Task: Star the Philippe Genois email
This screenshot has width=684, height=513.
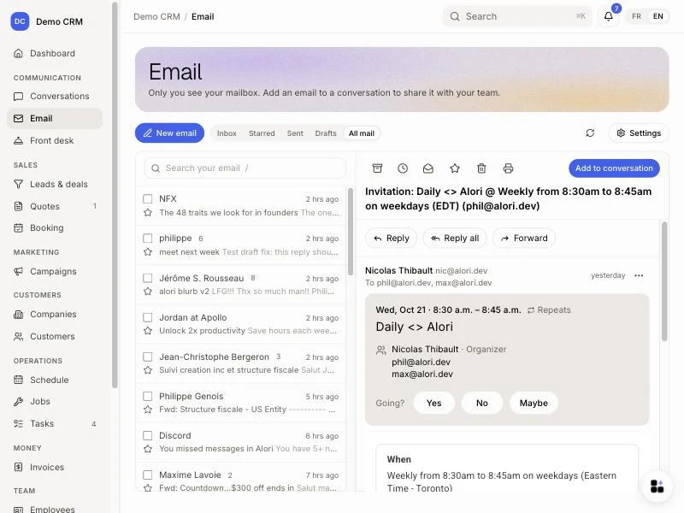Action: point(148,410)
